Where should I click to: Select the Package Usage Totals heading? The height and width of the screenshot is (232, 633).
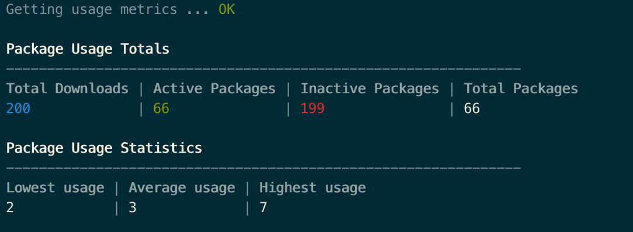(x=88, y=49)
